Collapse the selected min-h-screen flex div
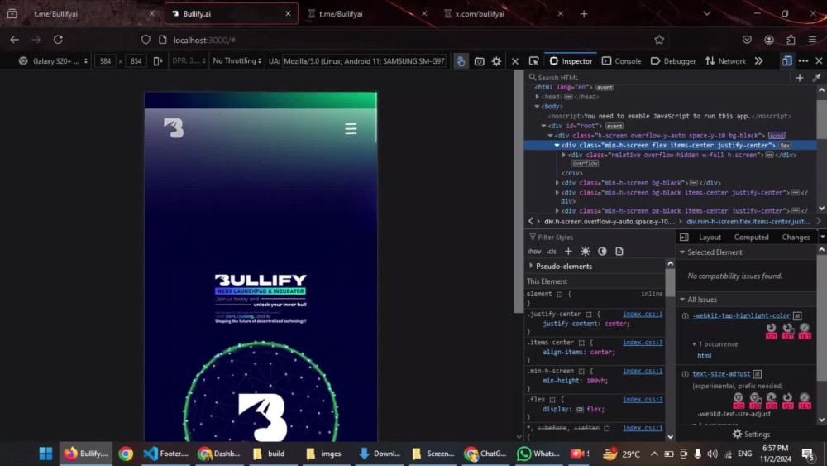This screenshot has height=466, width=827. click(557, 145)
